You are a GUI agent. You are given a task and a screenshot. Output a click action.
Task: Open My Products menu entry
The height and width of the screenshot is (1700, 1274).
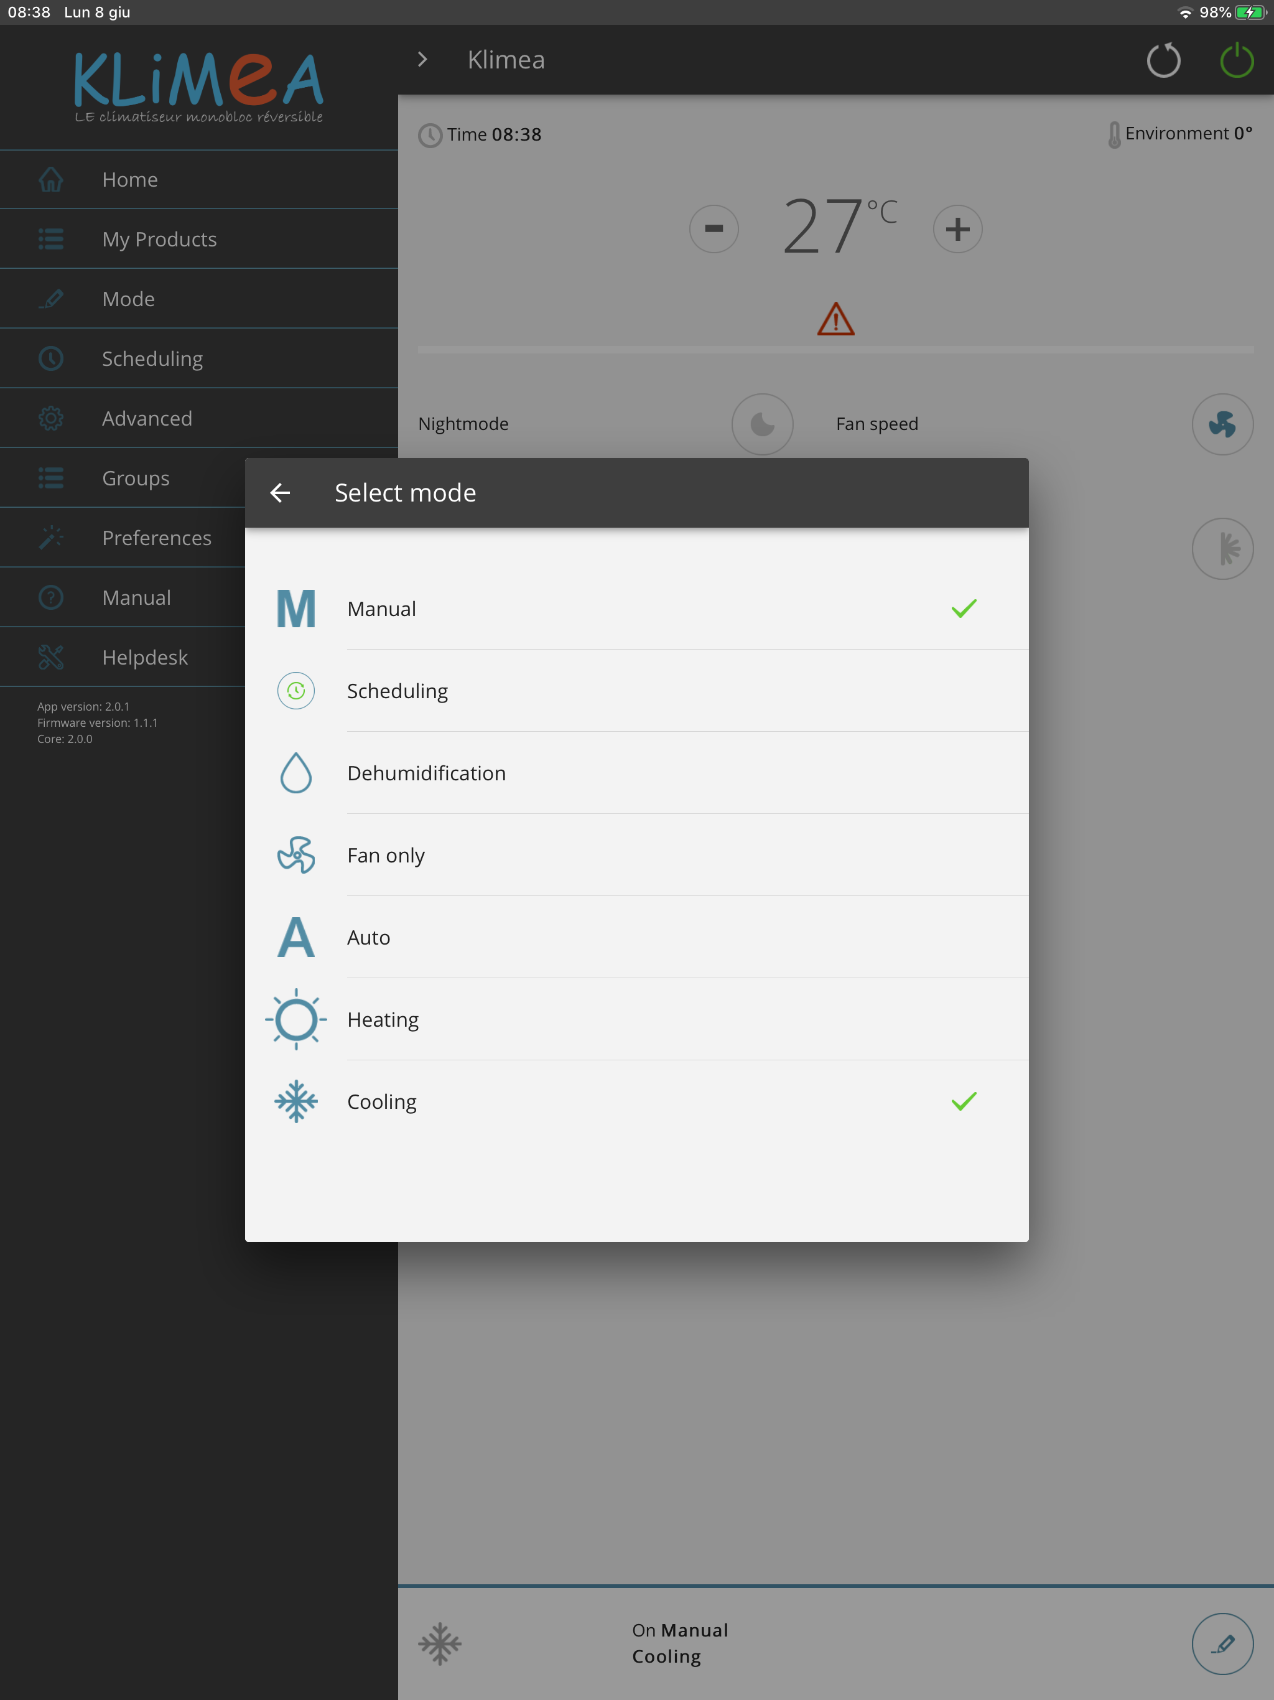pos(159,240)
